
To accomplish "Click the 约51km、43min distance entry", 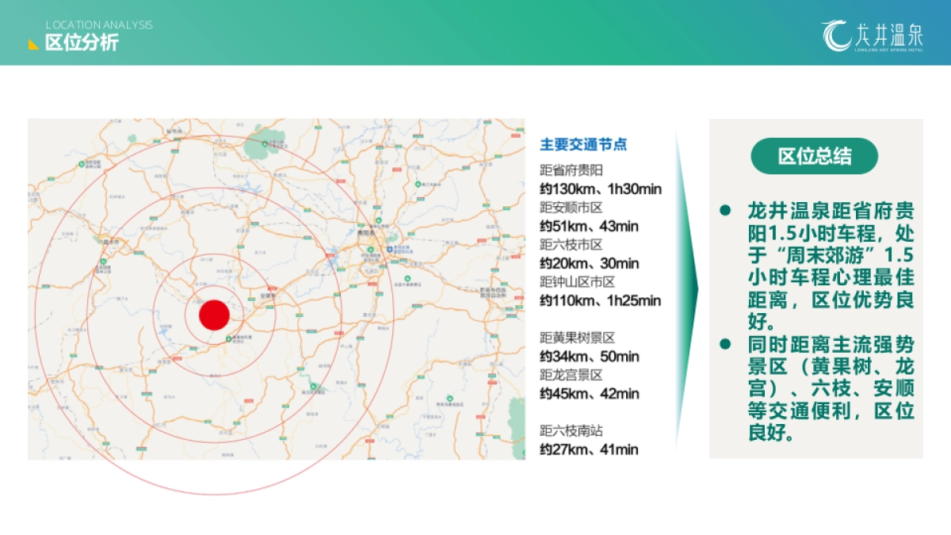I will coord(589,226).
